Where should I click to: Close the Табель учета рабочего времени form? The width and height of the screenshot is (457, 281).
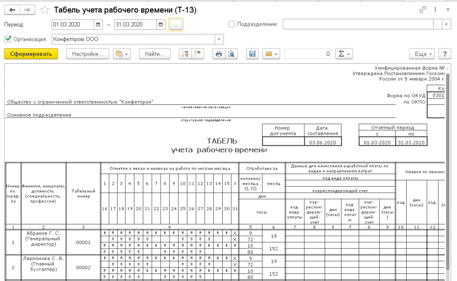point(448,10)
